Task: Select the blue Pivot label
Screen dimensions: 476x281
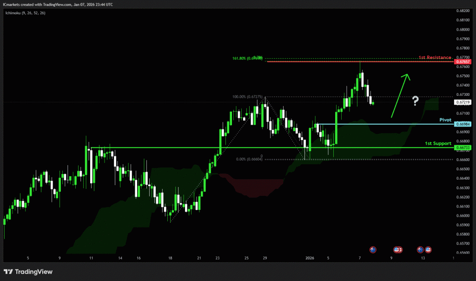Action: (446, 120)
